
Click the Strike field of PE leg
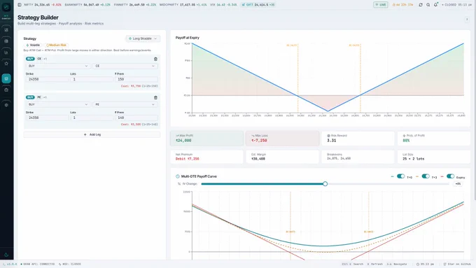(x=47, y=118)
